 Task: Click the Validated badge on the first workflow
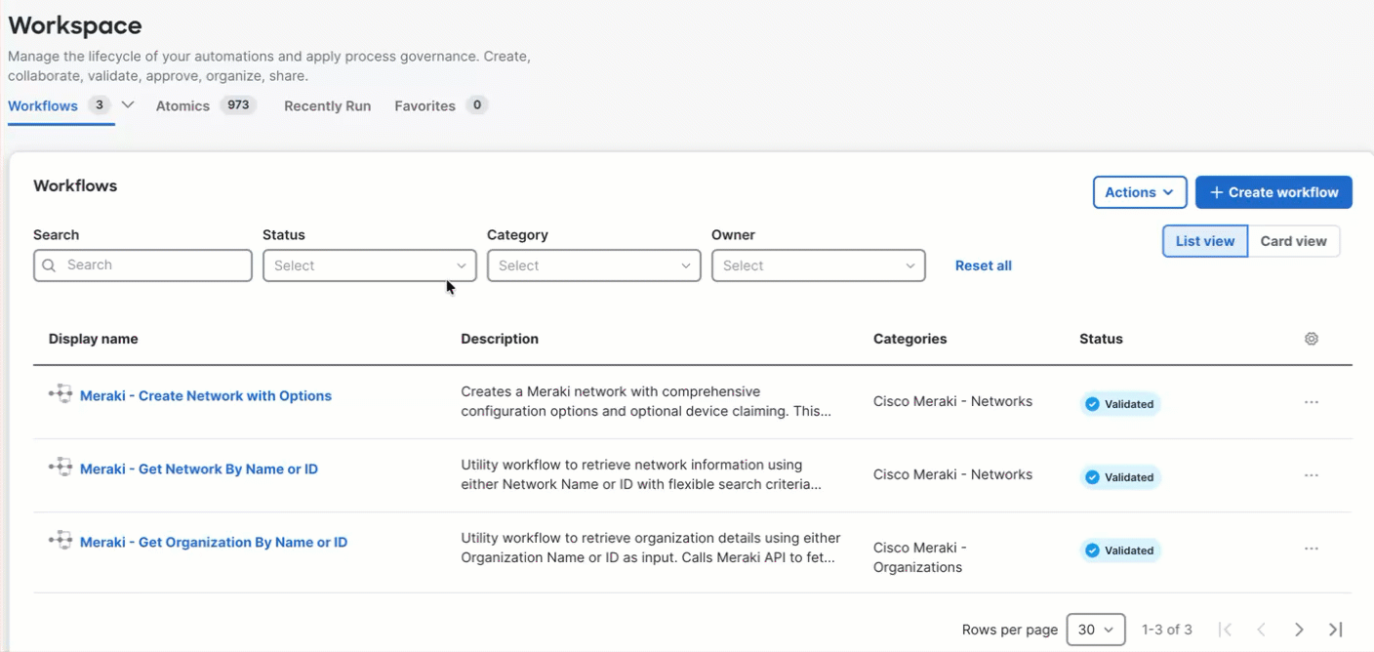[x=1119, y=403]
